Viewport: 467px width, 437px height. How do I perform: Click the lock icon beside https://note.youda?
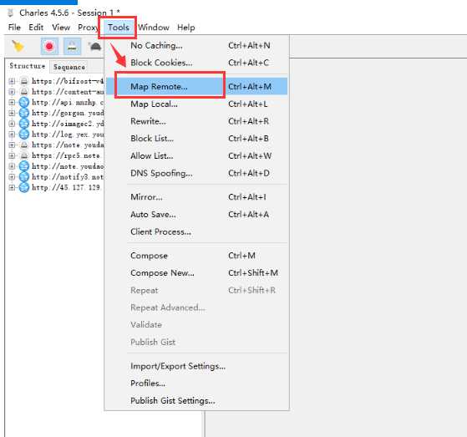pos(24,145)
